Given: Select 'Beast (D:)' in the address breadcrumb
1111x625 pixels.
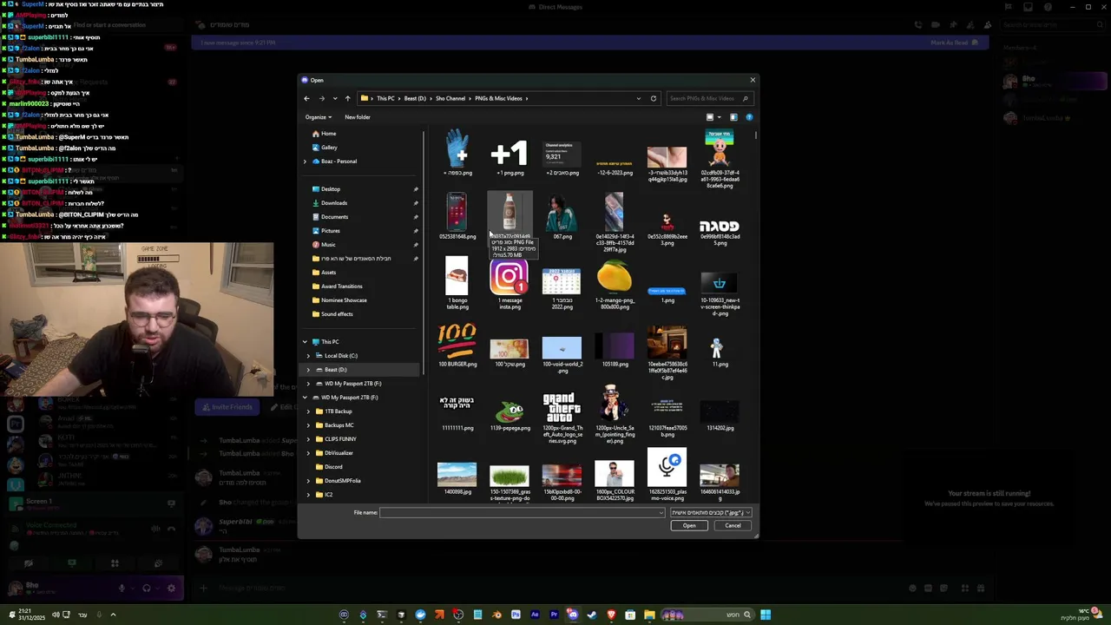Looking at the screenshot, I should coord(415,98).
